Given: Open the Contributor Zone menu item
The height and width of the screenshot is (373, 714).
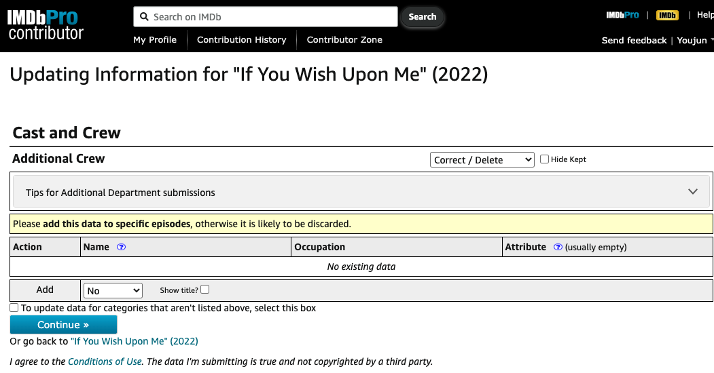Looking at the screenshot, I should [344, 40].
